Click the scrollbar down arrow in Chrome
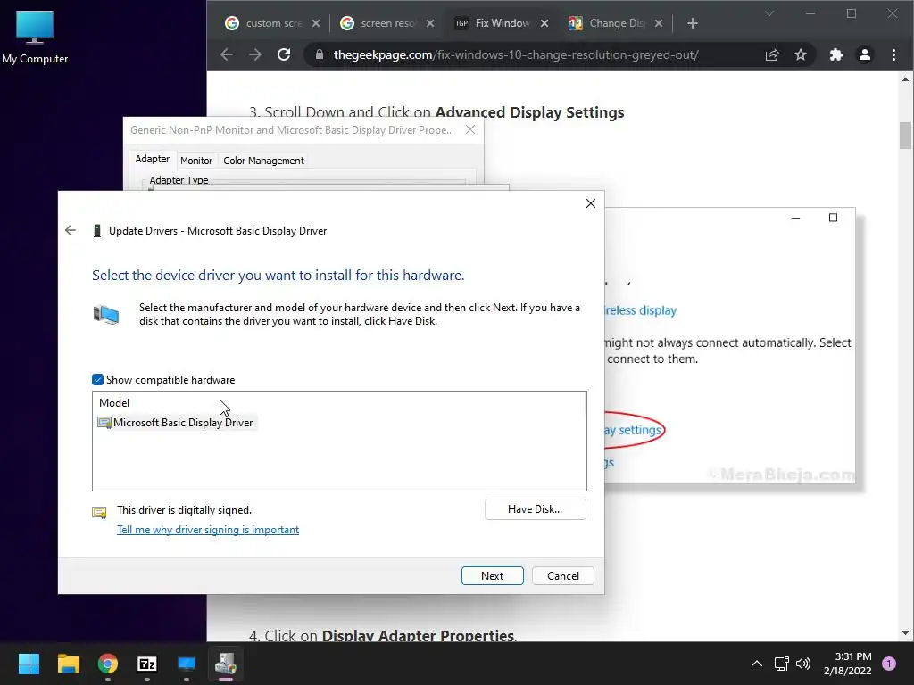The height and width of the screenshot is (685, 914). 905,633
